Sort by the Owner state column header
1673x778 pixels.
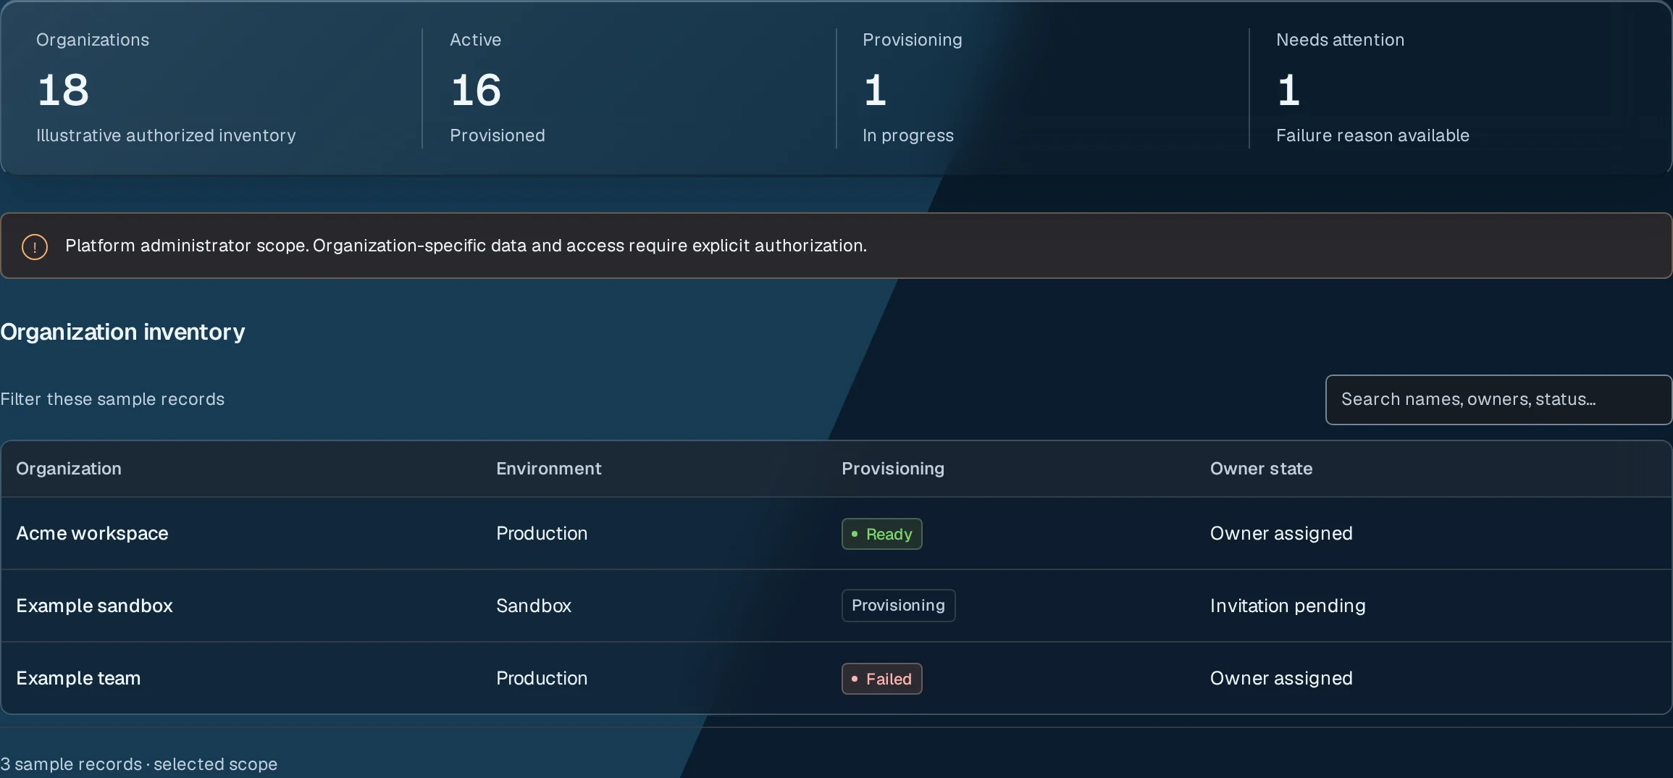click(x=1261, y=469)
